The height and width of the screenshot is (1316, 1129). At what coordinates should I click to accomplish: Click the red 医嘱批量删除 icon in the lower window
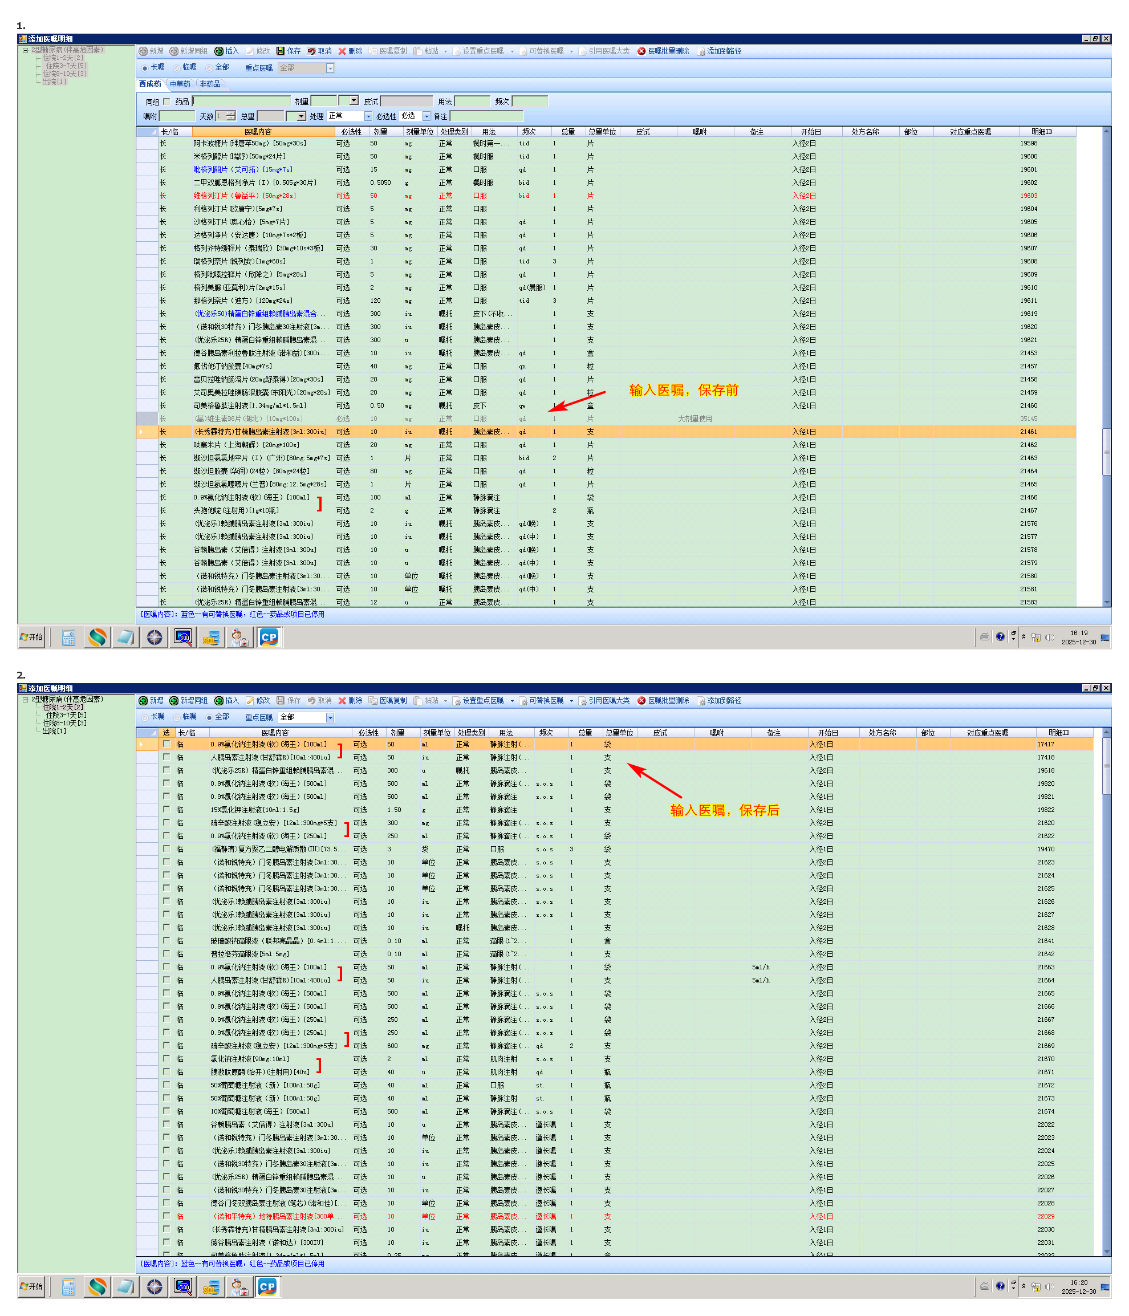pyautogui.click(x=641, y=701)
